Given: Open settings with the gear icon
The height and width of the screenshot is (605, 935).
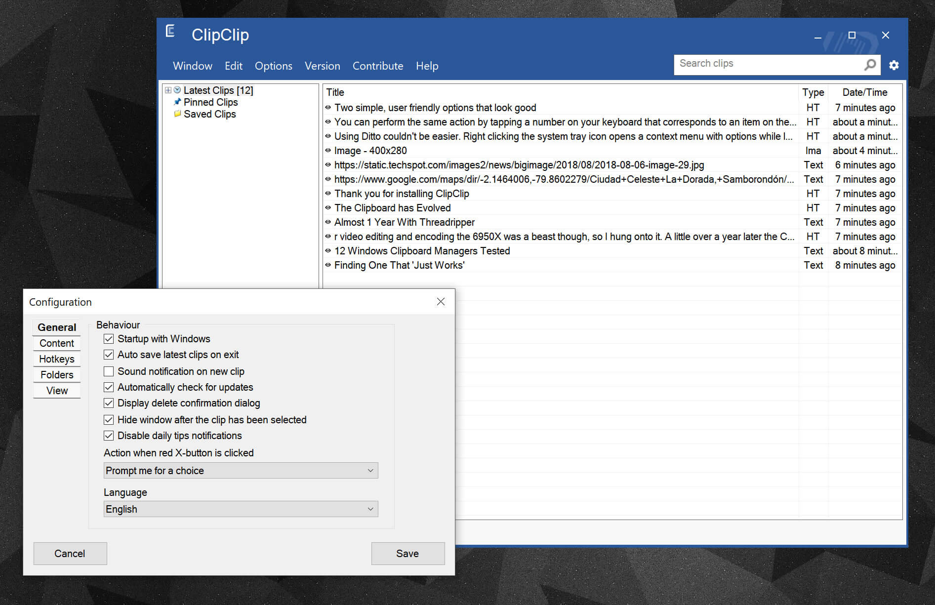Looking at the screenshot, I should pos(894,65).
